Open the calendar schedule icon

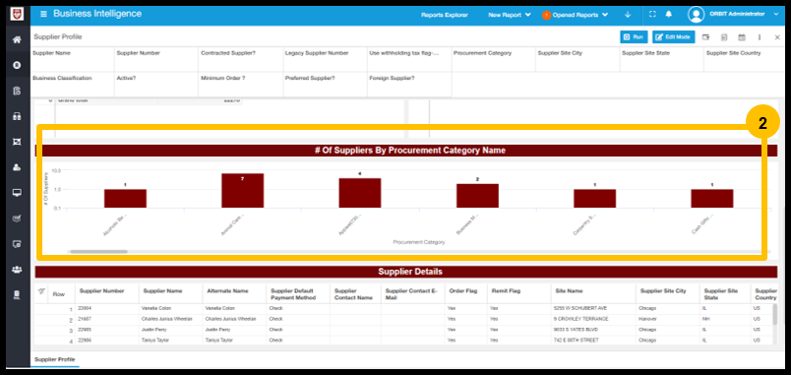(742, 37)
